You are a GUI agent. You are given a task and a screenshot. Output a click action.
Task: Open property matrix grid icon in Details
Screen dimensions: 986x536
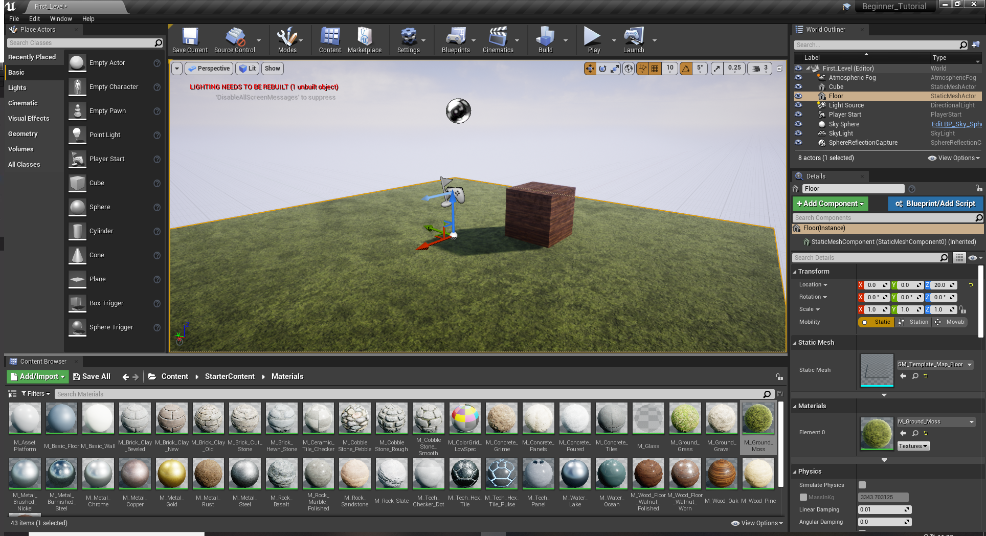959,258
